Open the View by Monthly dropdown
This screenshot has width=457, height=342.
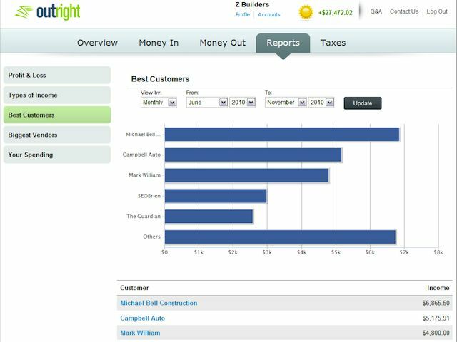click(x=159, y=103)
